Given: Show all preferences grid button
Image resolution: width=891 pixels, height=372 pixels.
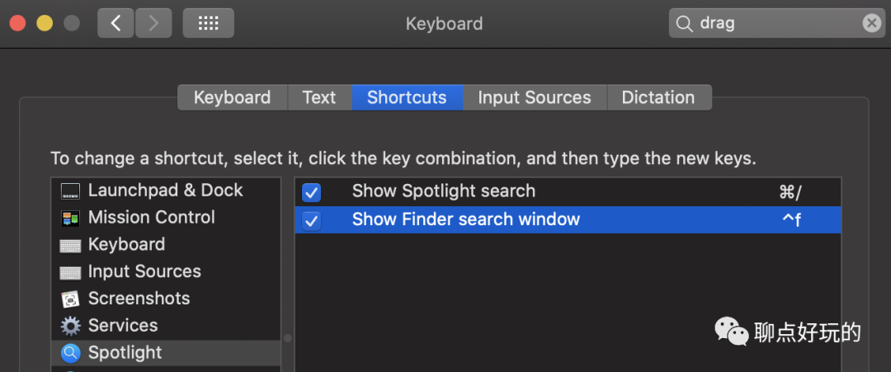Looking at the screenshot, I should coord(208,23).
